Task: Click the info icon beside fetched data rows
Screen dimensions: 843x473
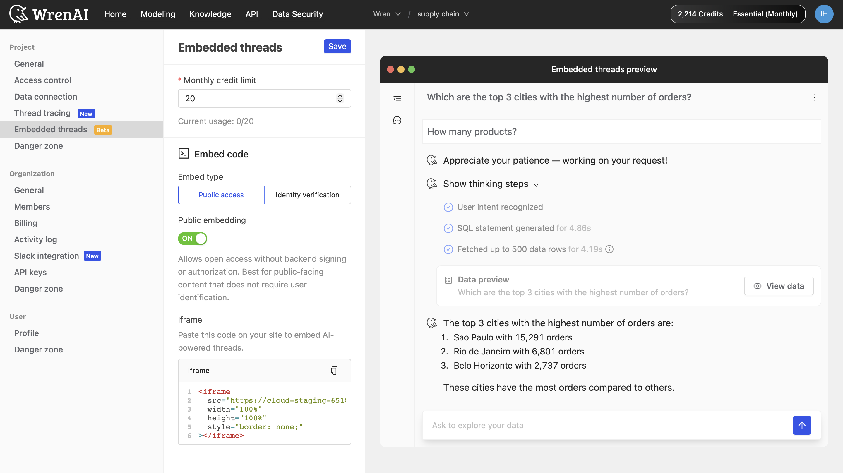Action: click(609, 249)
